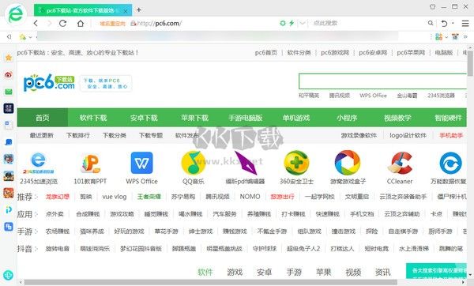
Task: Open the 超级兔子人2 link in 抖音 row
Action: pos(303,249)
